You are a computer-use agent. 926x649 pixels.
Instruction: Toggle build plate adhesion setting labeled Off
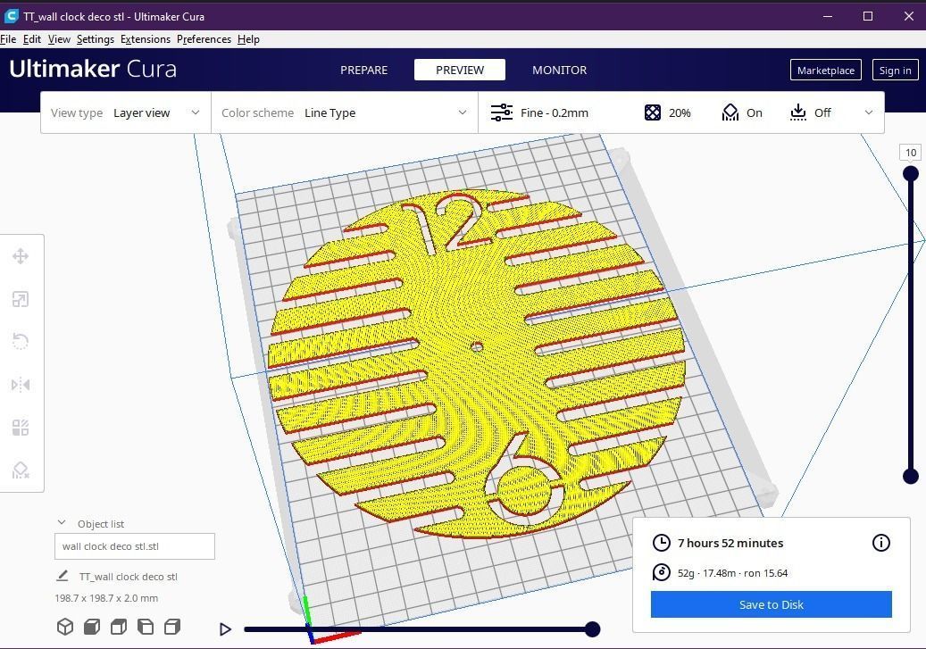(x=809, y=112)
